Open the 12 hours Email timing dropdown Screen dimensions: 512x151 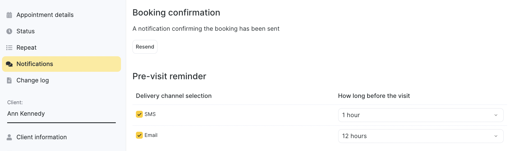[x=421, y=136]
